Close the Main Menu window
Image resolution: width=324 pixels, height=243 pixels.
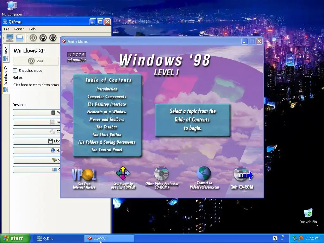[x=259, y=41]
